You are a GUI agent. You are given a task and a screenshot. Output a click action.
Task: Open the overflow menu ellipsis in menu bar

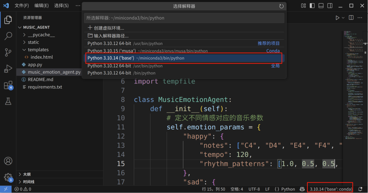[78, 5]
